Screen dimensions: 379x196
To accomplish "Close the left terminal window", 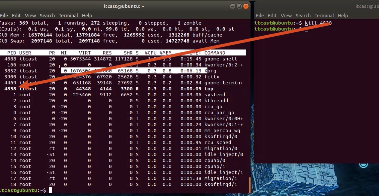I will click(246, 6).
